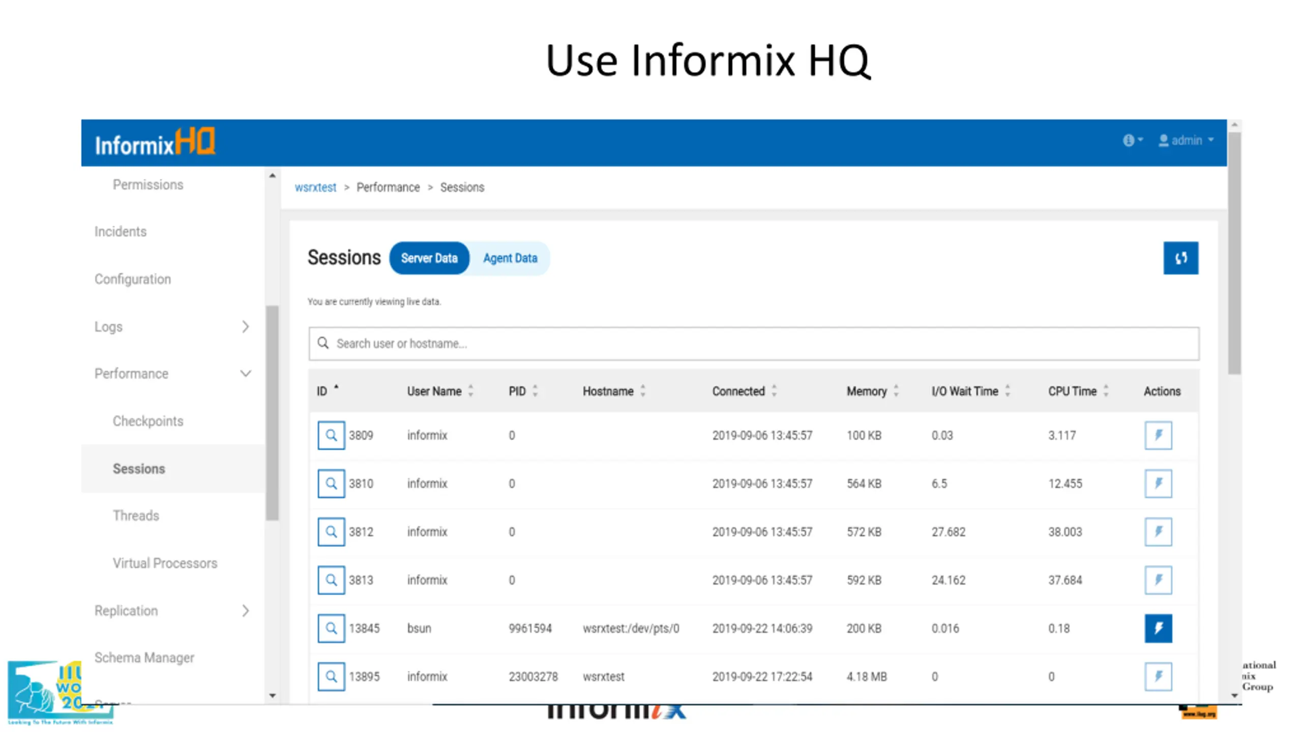
Task: Open Incidents in the sidebar
Action: [x=121, y=232]
